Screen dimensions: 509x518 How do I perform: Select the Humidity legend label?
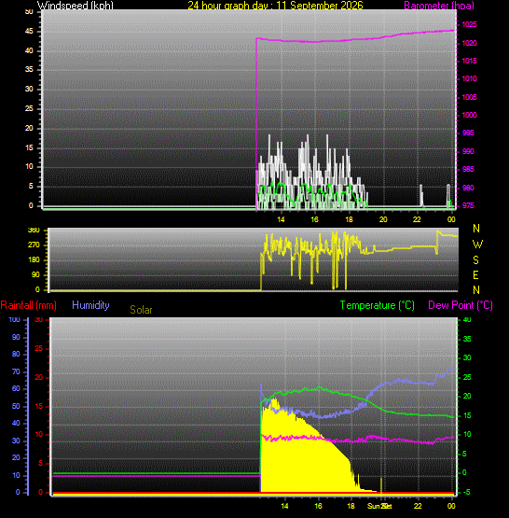90,305
